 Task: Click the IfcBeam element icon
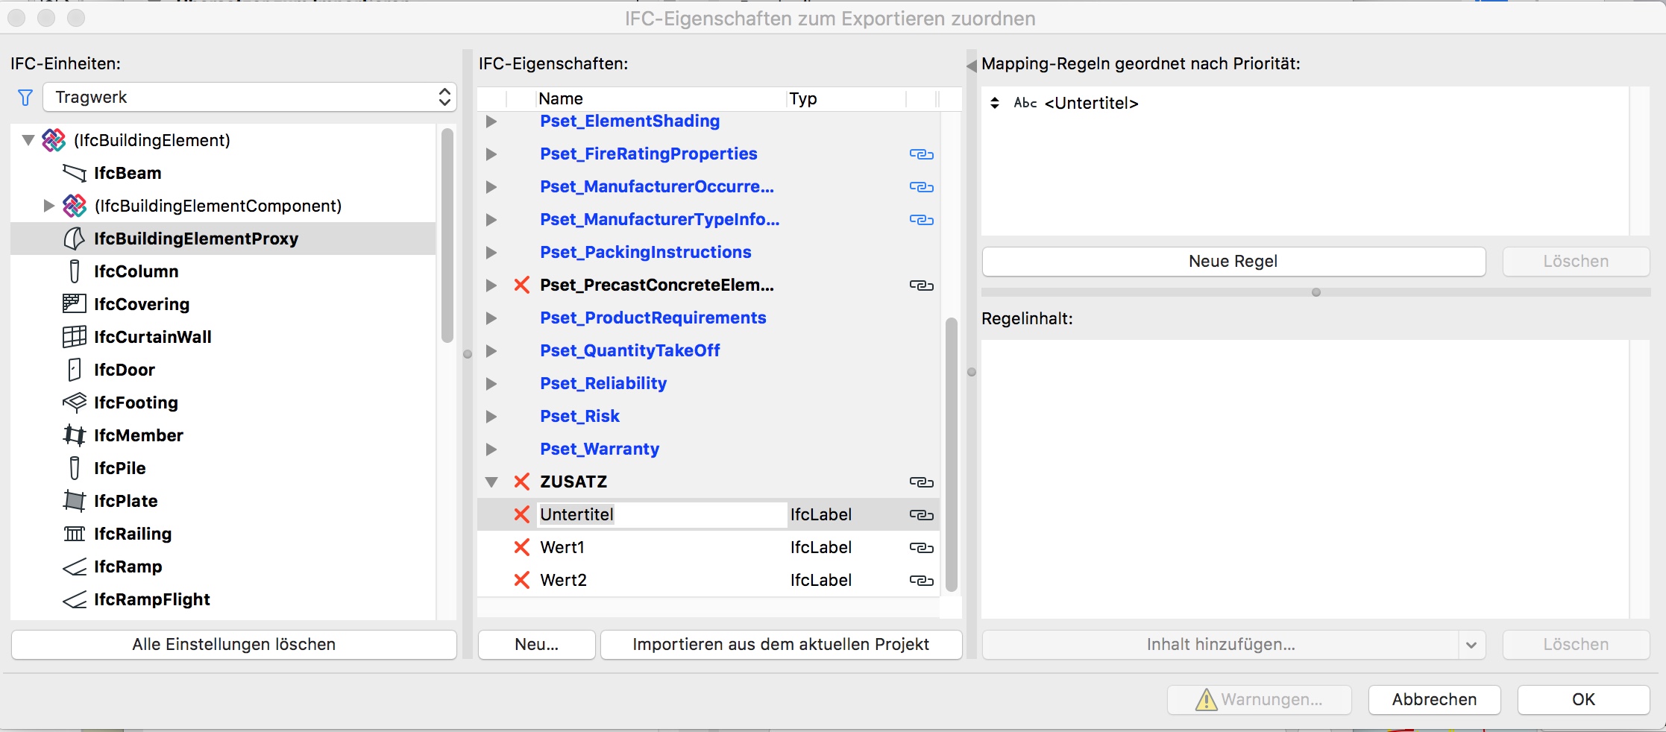pos(74,173)
